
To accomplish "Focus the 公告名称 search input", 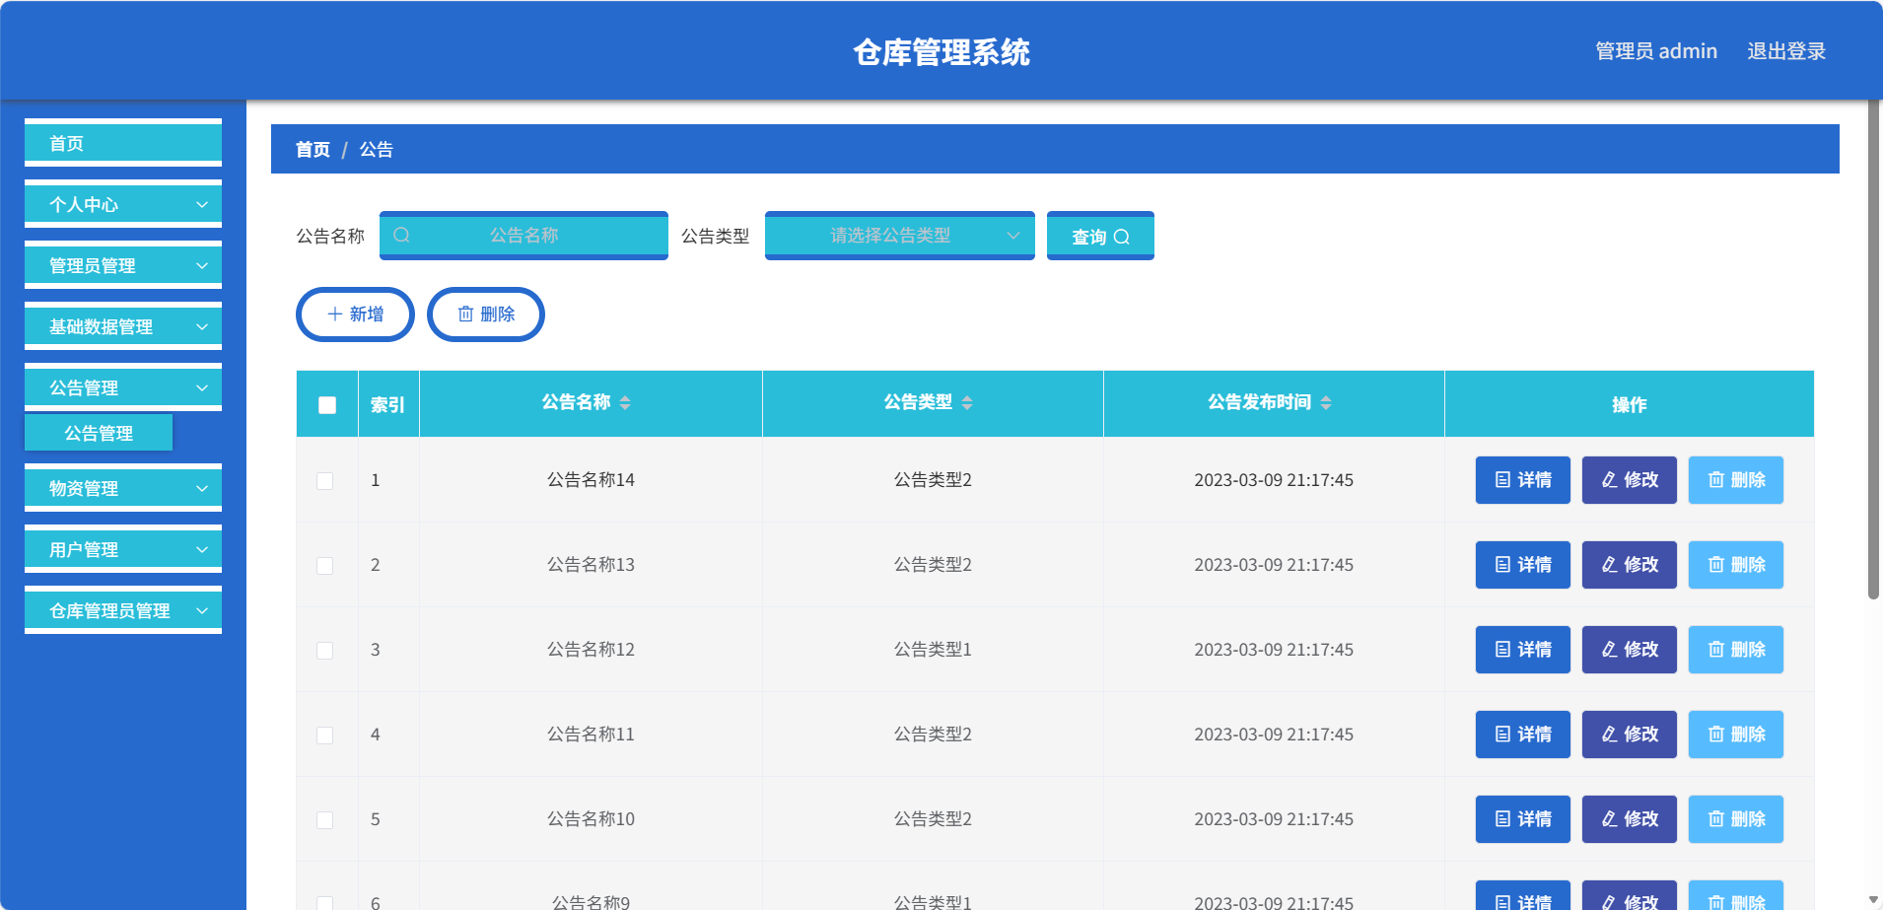I will (523, 236).
